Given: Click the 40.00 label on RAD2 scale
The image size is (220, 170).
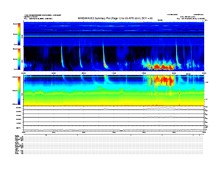Looking at the screenshot, I should point(15,24).
